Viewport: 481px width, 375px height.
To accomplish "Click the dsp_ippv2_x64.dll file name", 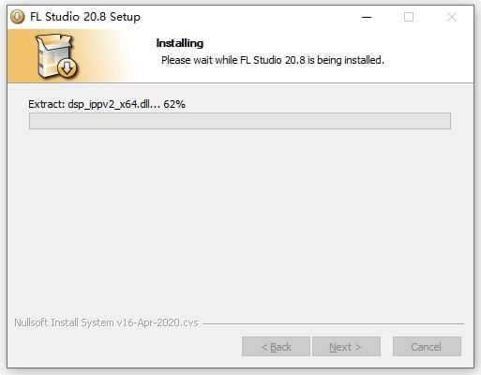I will coord(109,104).
